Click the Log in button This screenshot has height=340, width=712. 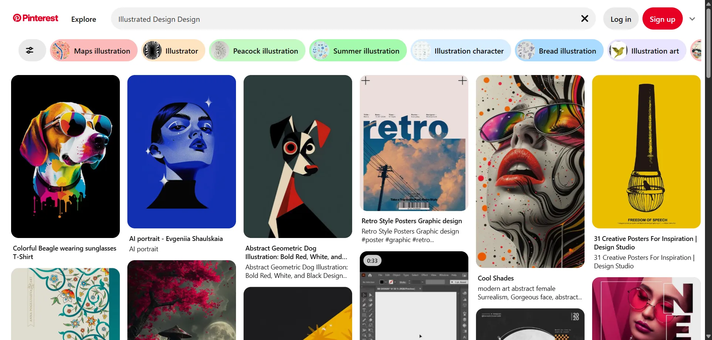pos(621,19)
